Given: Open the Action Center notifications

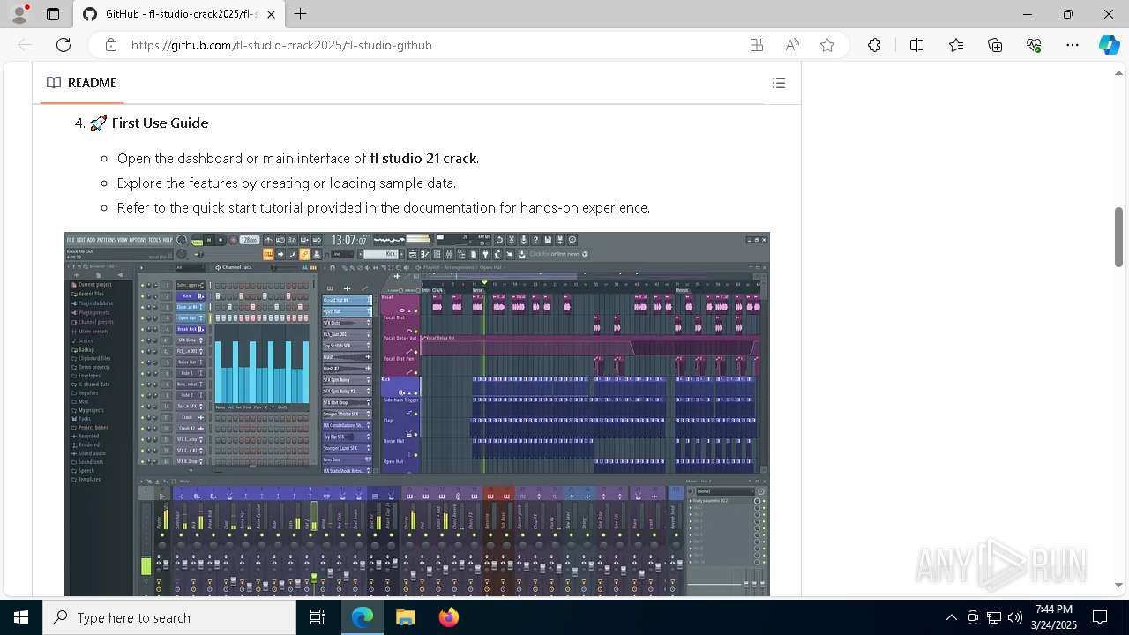Looking at the screenshot, I should [x=1100, y=617].
